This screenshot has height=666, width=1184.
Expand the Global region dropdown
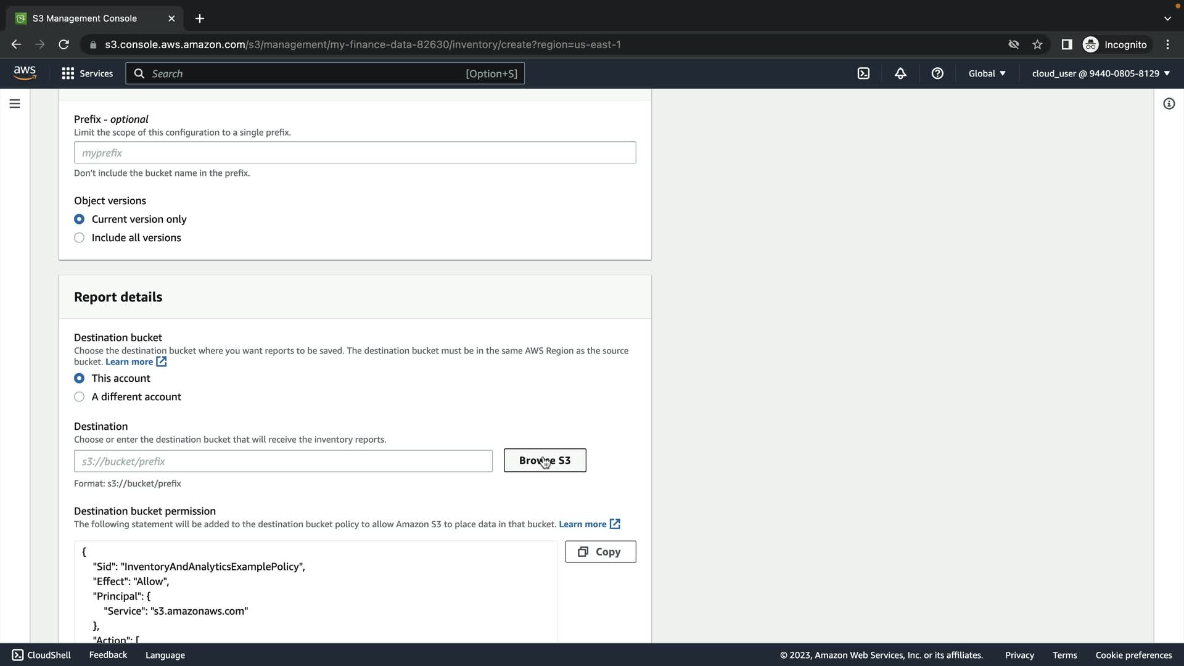point(987,73)
